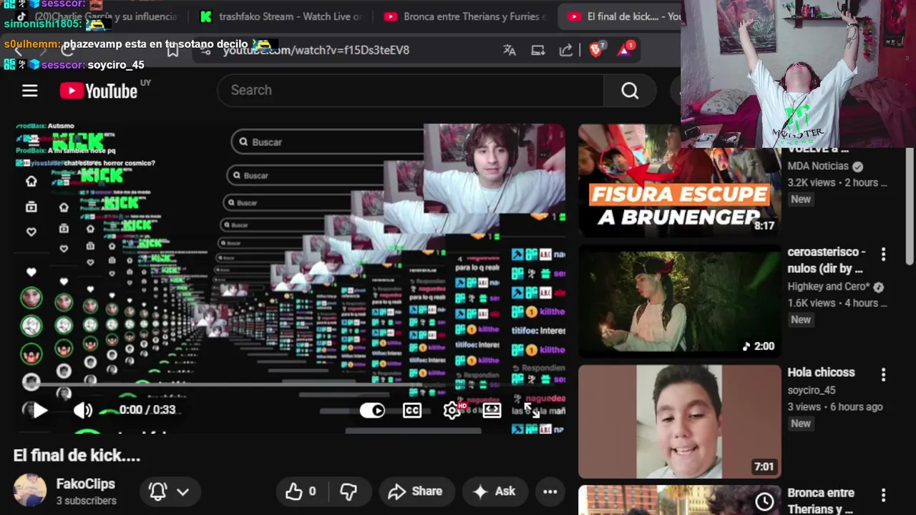Switch to theater mode icon
The width and height of the screenshot is (916, 515).
point(492,410)
